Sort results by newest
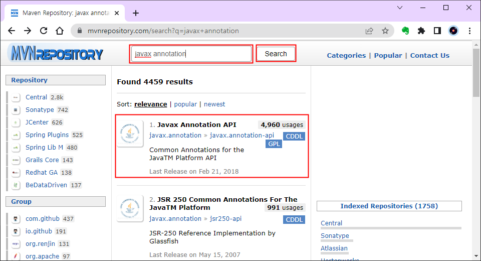The width and height of the screenshot is (481, 261). [x=214, y=104]
